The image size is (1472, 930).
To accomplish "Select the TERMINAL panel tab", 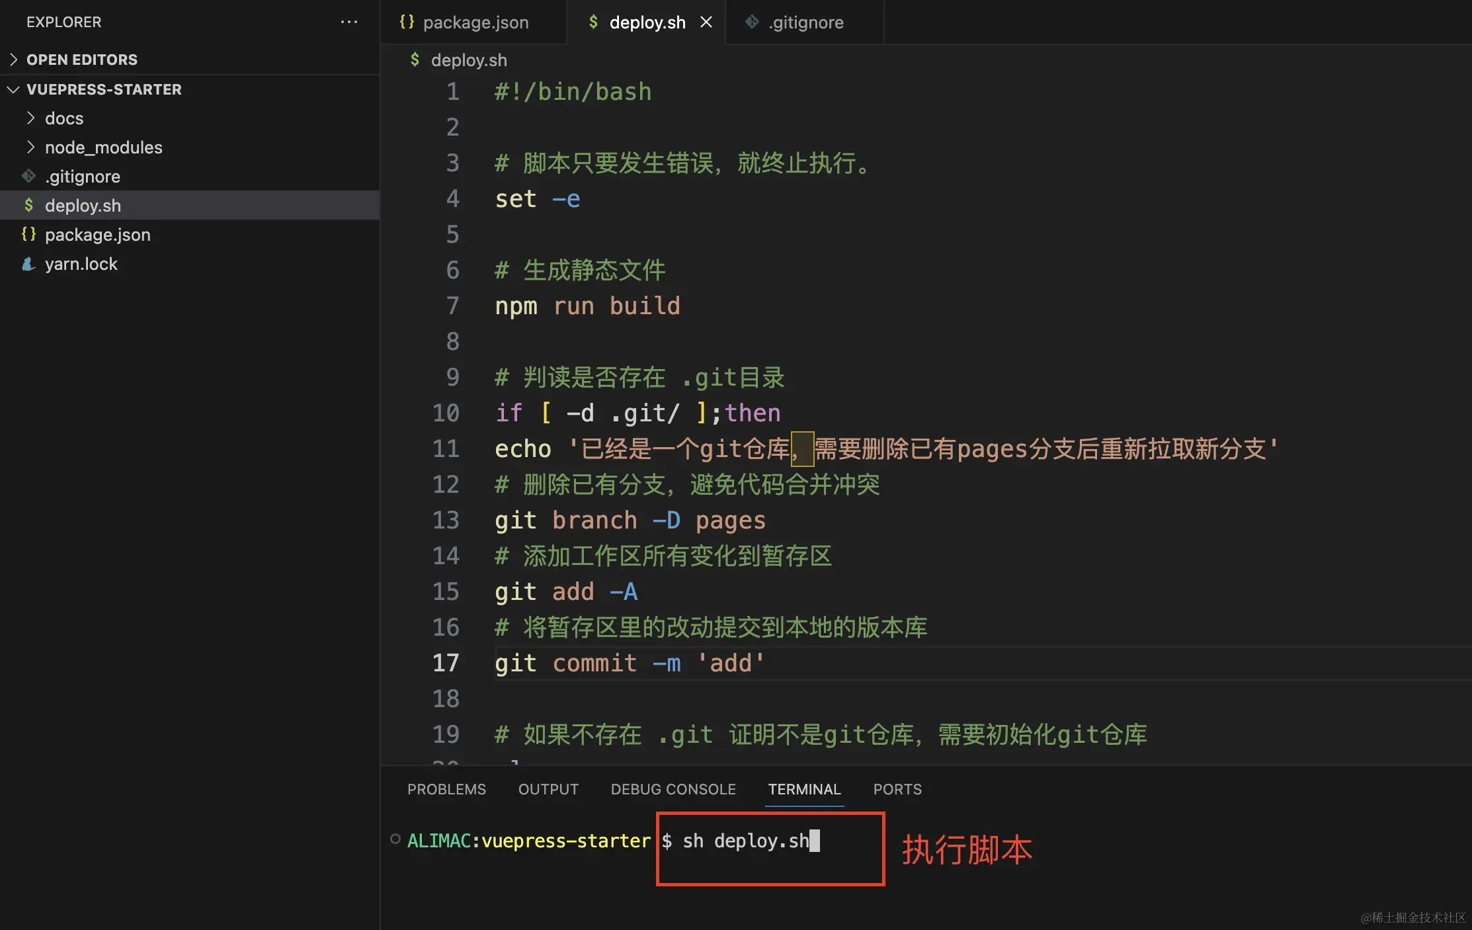I will click(x=804, y=789).
